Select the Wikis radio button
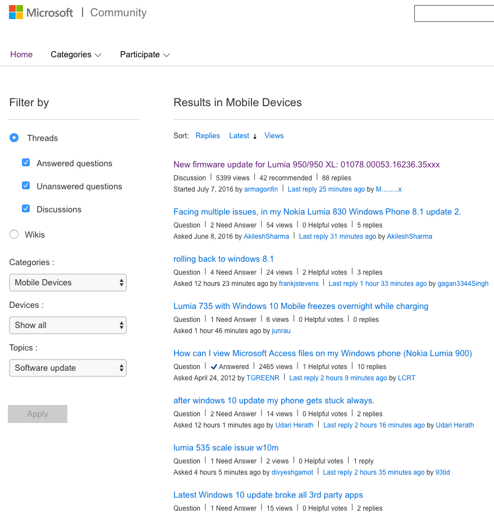494x514 pixels. click(14, 234)
